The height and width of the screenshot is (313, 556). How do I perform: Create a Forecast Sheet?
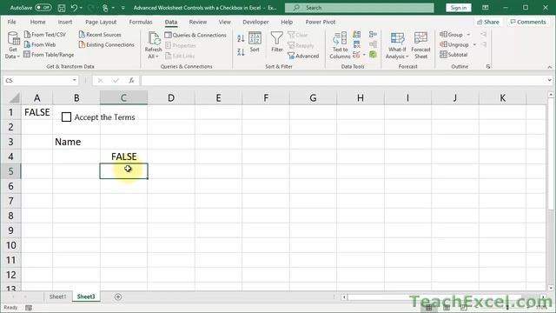pos(420,45)
